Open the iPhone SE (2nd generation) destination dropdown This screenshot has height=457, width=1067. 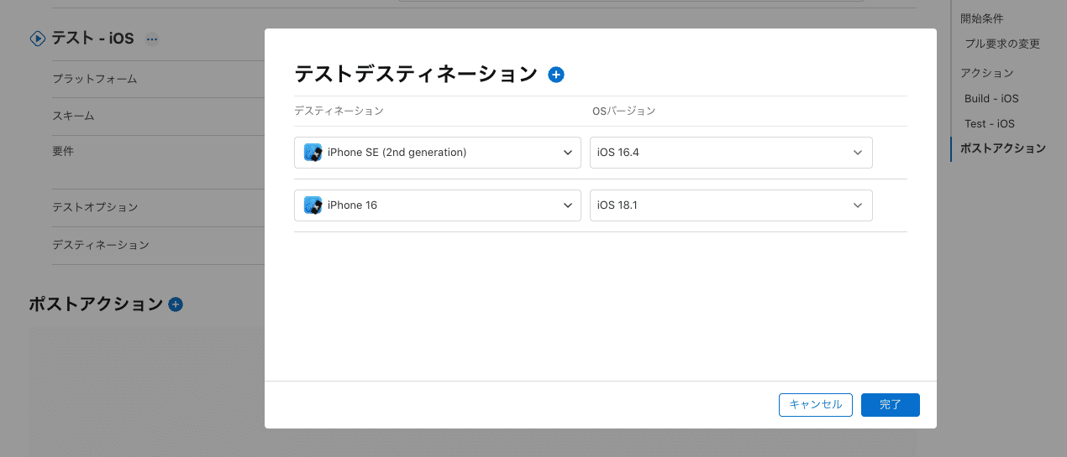coord(437,153)
